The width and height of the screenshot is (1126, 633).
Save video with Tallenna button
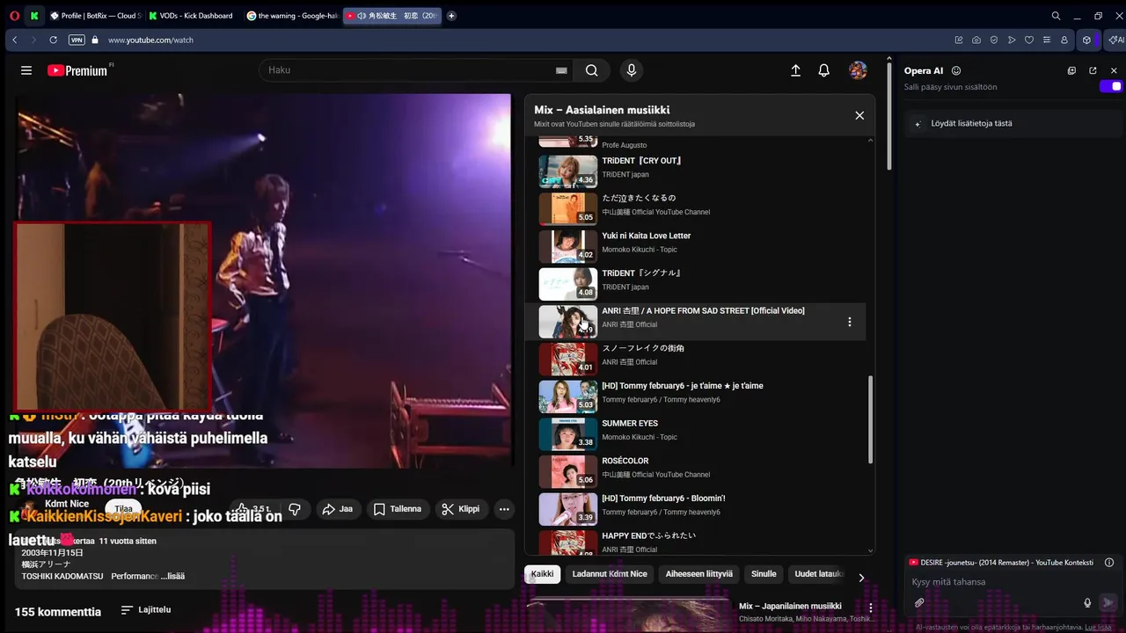397,509
